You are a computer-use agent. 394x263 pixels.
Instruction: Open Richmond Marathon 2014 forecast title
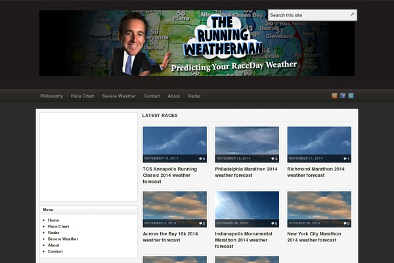(316, 172)
